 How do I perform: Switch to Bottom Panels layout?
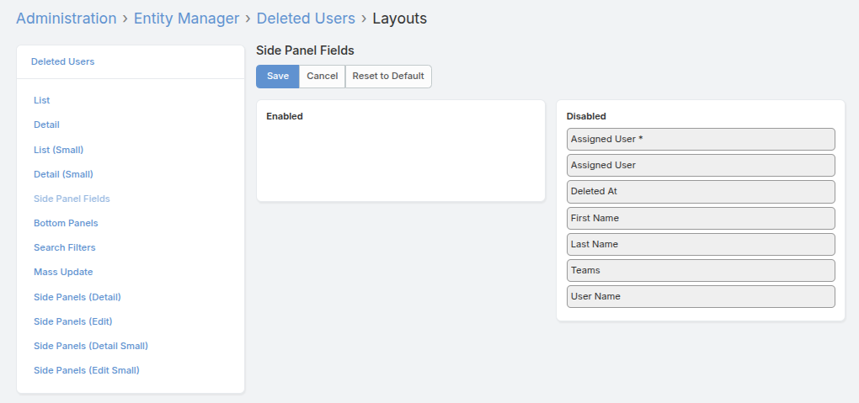pyautogui.click(x=66, y=223)
